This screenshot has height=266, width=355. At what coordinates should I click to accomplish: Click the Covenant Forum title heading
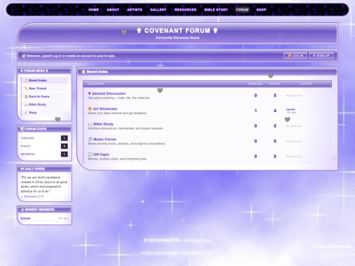pos(177,30)
